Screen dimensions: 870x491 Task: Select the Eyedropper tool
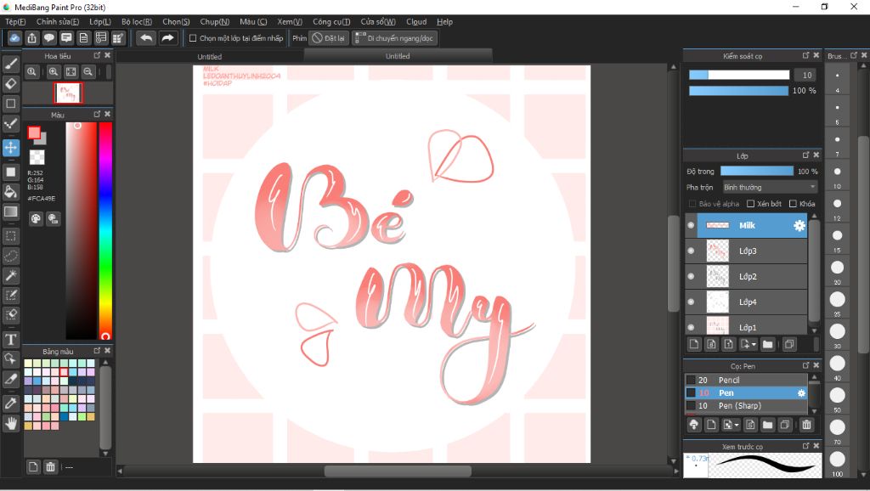tap(10, 404)
